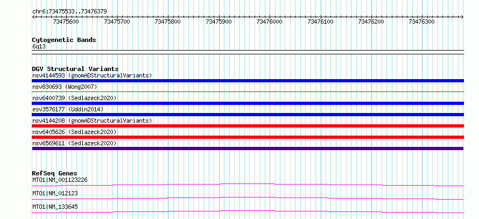Open variant esv3576177 (Uddin2014) label
The width and height of the screenshot is (479, 219).
[68, 109]
